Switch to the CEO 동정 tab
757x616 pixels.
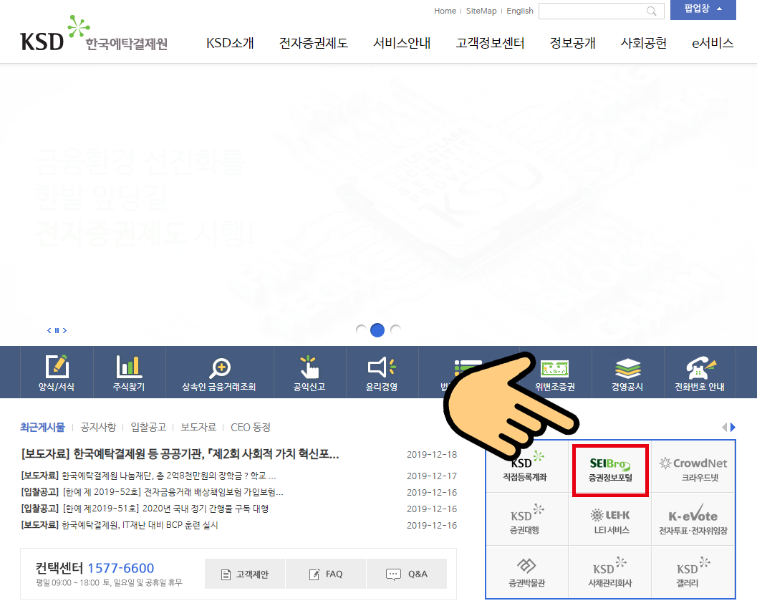[251, 427]
